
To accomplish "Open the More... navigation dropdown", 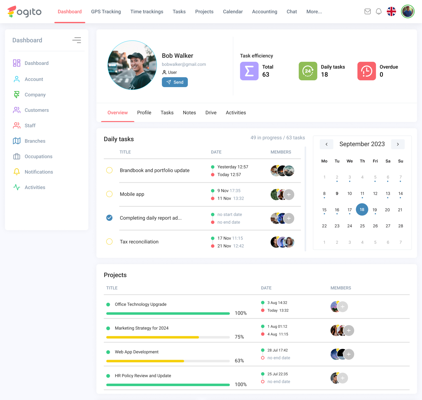I will (314, 12).
